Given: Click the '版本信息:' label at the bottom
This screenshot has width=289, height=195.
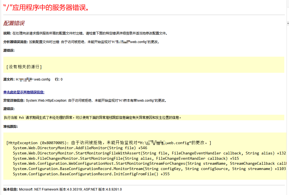Looking at the screenshot, I should [x=11, y=189].
